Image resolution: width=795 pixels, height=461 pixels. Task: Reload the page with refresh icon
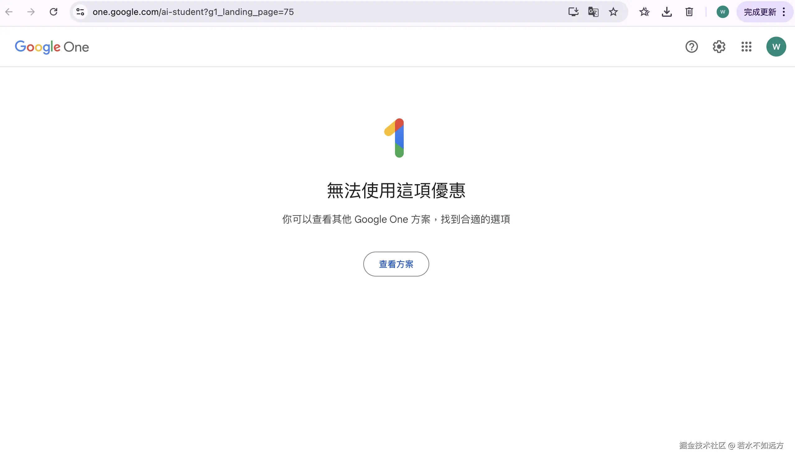[x=53, y=12]
